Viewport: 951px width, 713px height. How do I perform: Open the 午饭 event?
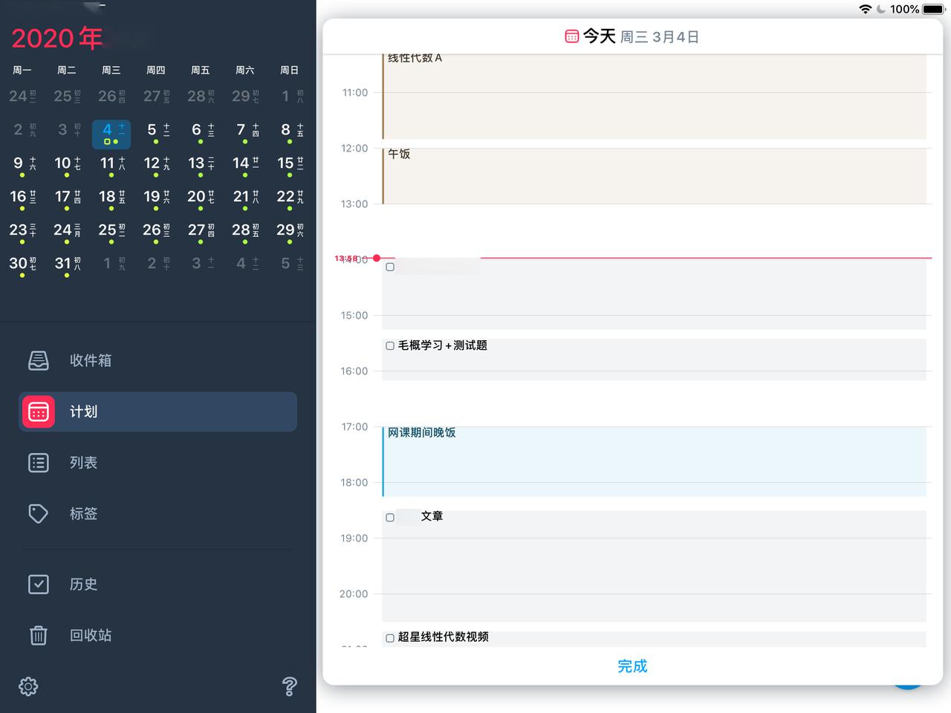[654, 175]
